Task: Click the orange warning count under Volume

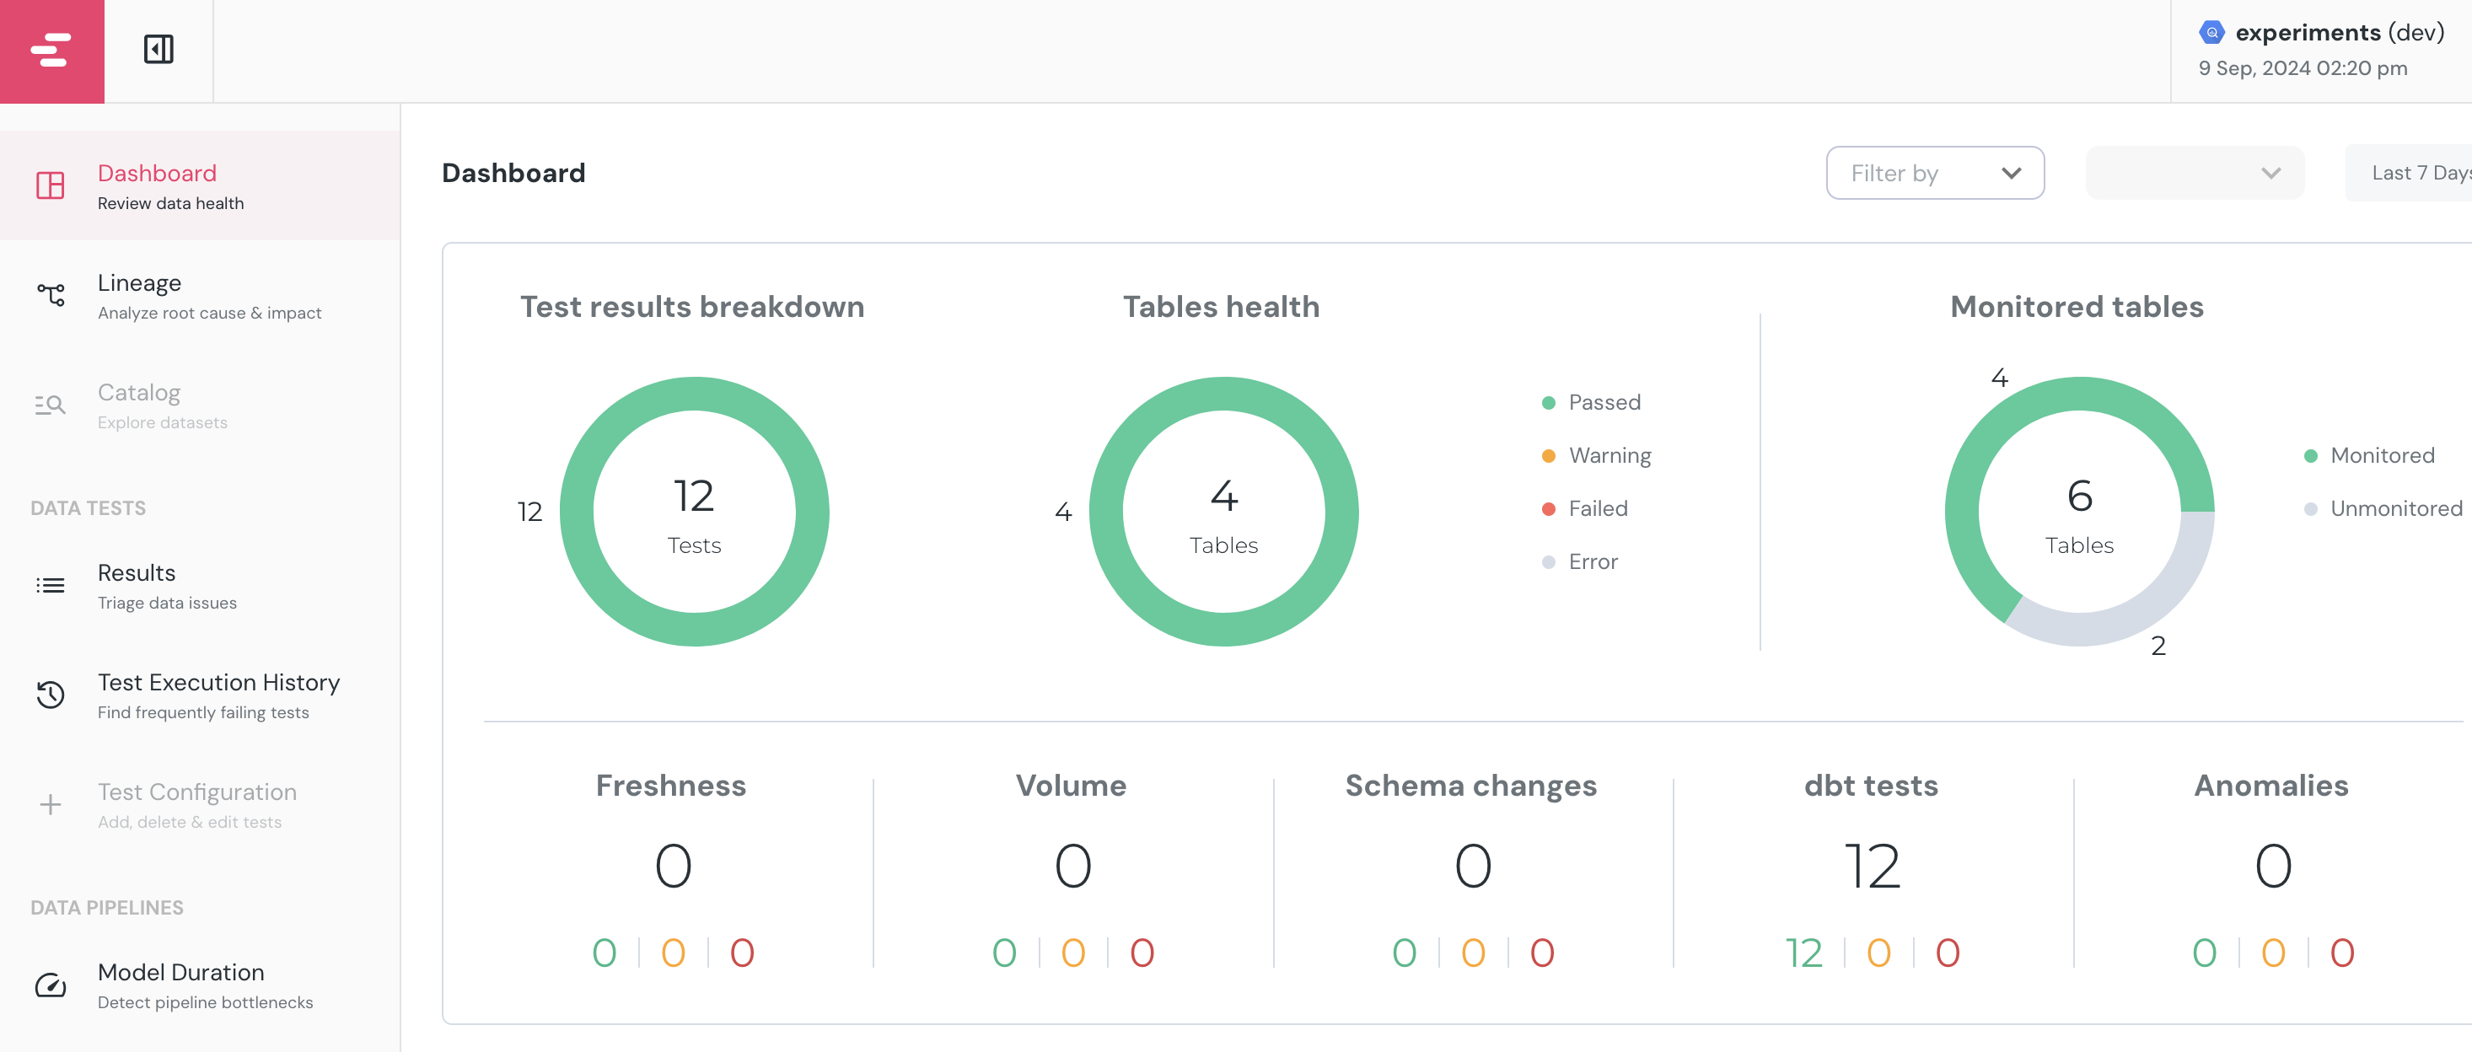Action: pyautogui.click(x=1073, y=953)
